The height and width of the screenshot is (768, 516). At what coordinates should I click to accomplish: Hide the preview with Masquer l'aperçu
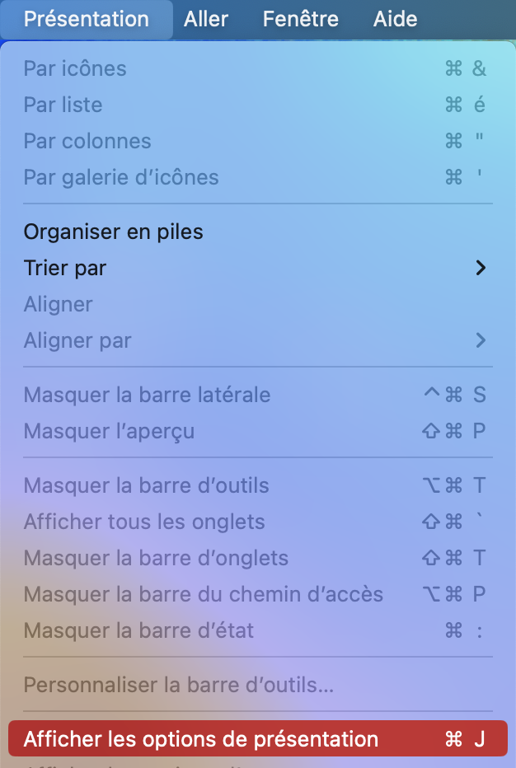(x=109, y=431)
